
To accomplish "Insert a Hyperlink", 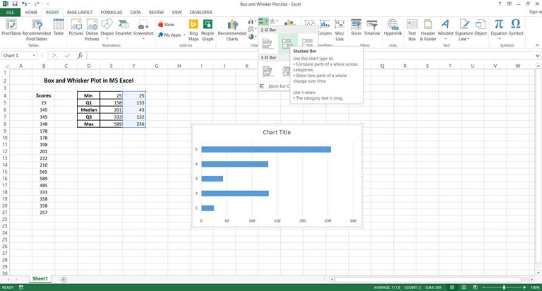I will click(x=392, y=28).
